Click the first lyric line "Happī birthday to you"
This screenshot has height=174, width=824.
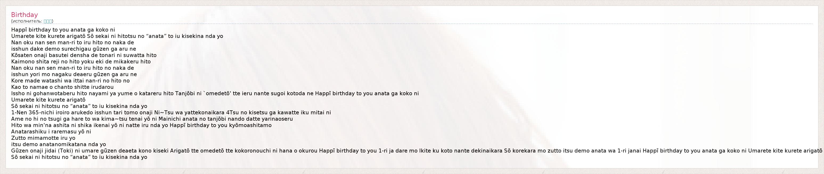click(x=63, y=30)
